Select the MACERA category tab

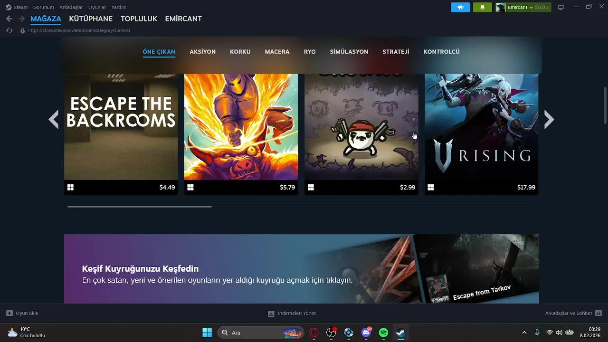click(x=277, y=52)
